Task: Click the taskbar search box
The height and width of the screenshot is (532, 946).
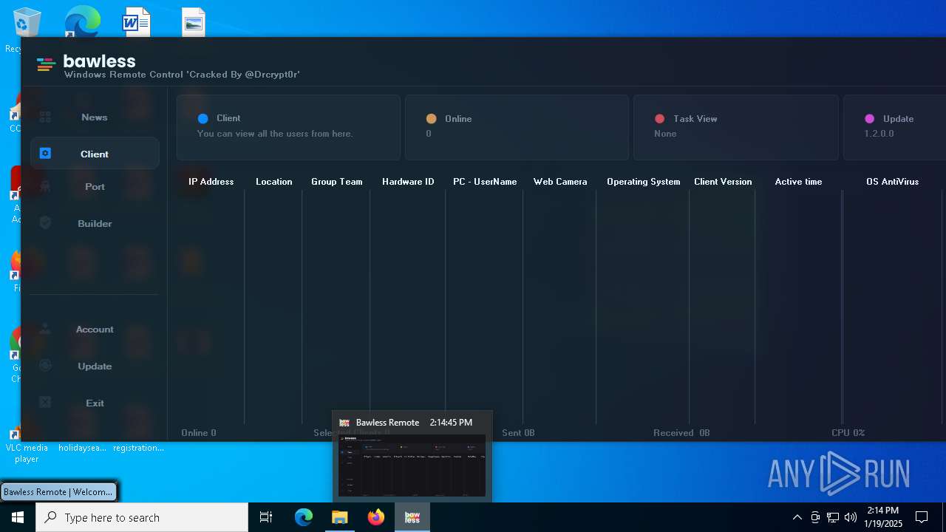Action: [x=142, y=517]
